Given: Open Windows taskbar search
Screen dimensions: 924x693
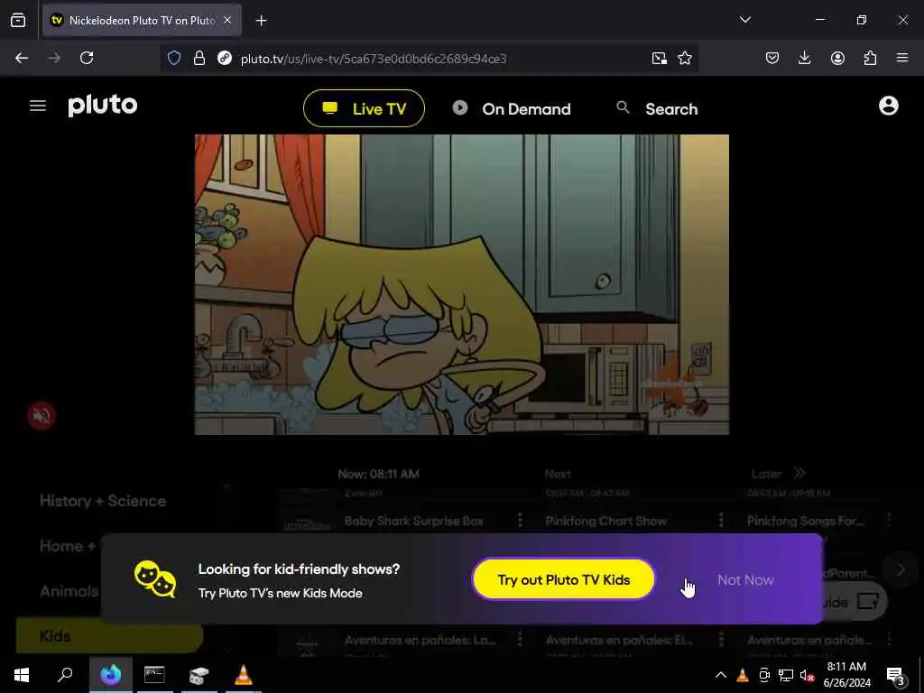Looking at the screenshot, I should tap(65, 675).
